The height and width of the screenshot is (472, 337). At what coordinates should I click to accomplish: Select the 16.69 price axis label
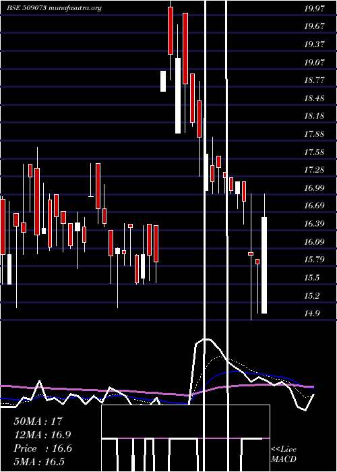(314, 206)
